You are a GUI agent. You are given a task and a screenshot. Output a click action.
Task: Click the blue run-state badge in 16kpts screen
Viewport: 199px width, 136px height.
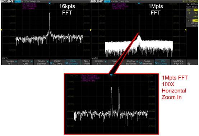[x=18, y=1]
